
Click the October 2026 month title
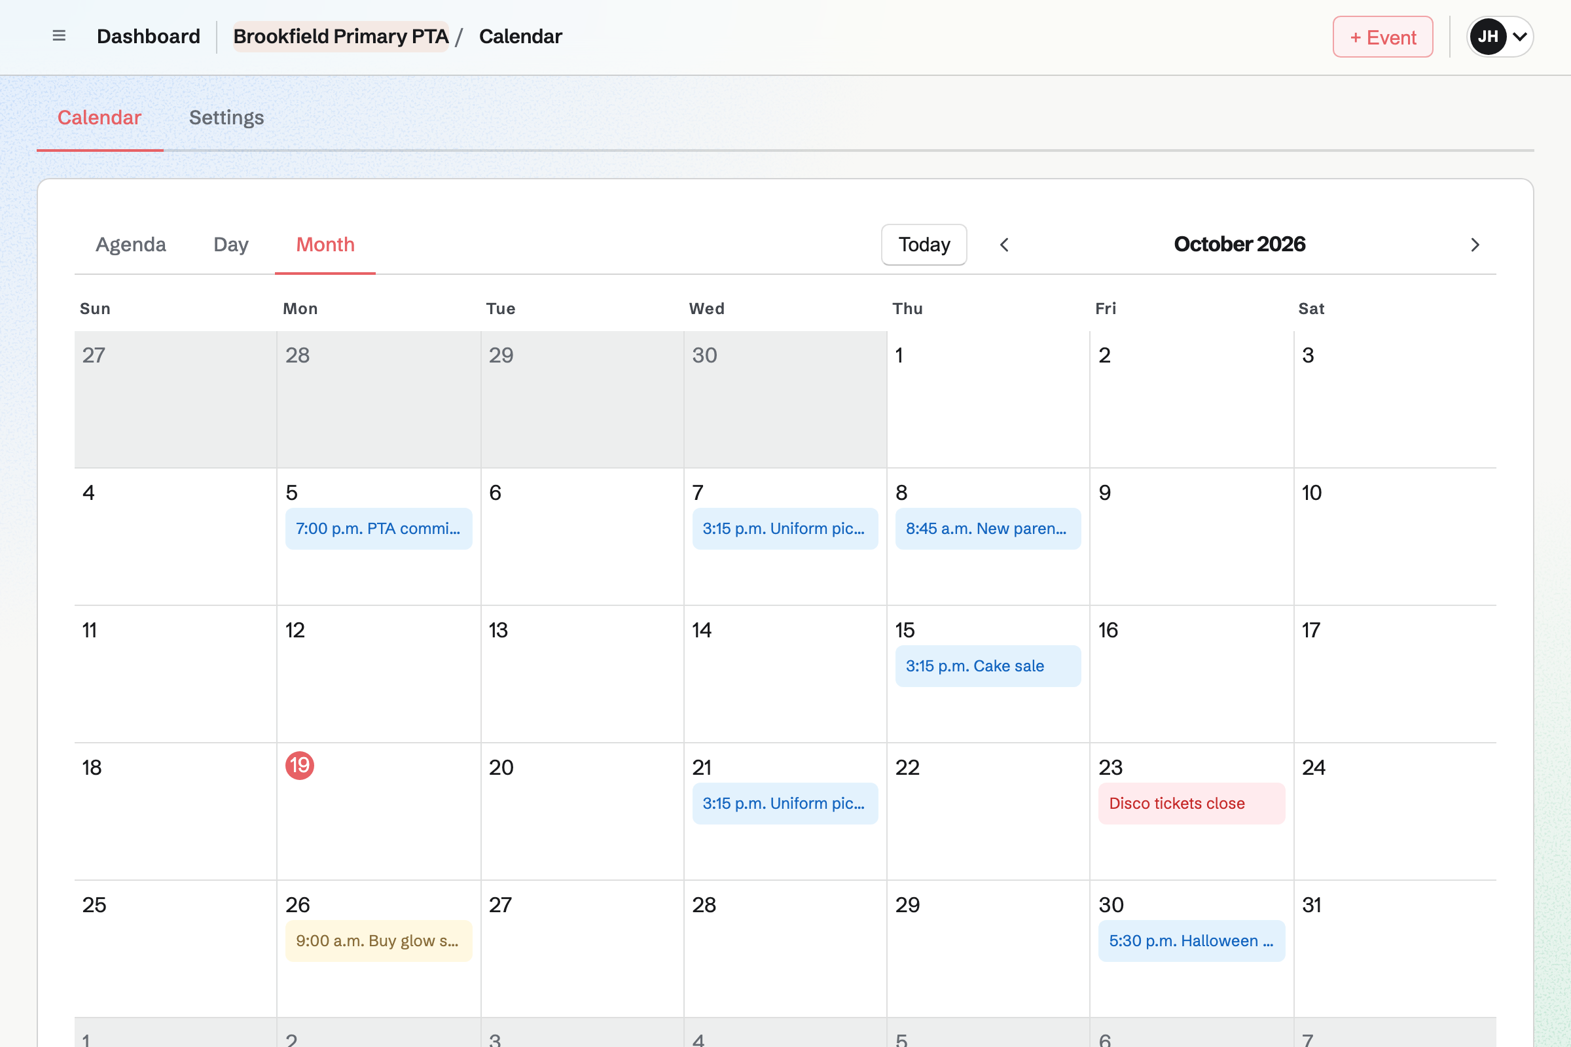point(1239,244)
